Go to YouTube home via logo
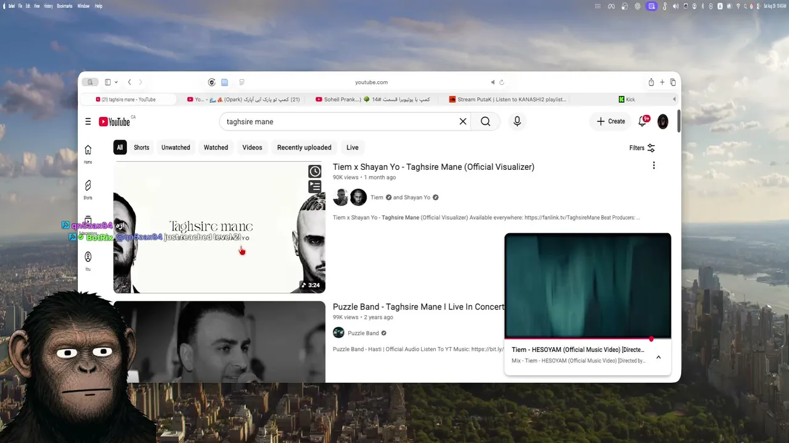Viewport: 789px width, 443px height. click(115, 122)
